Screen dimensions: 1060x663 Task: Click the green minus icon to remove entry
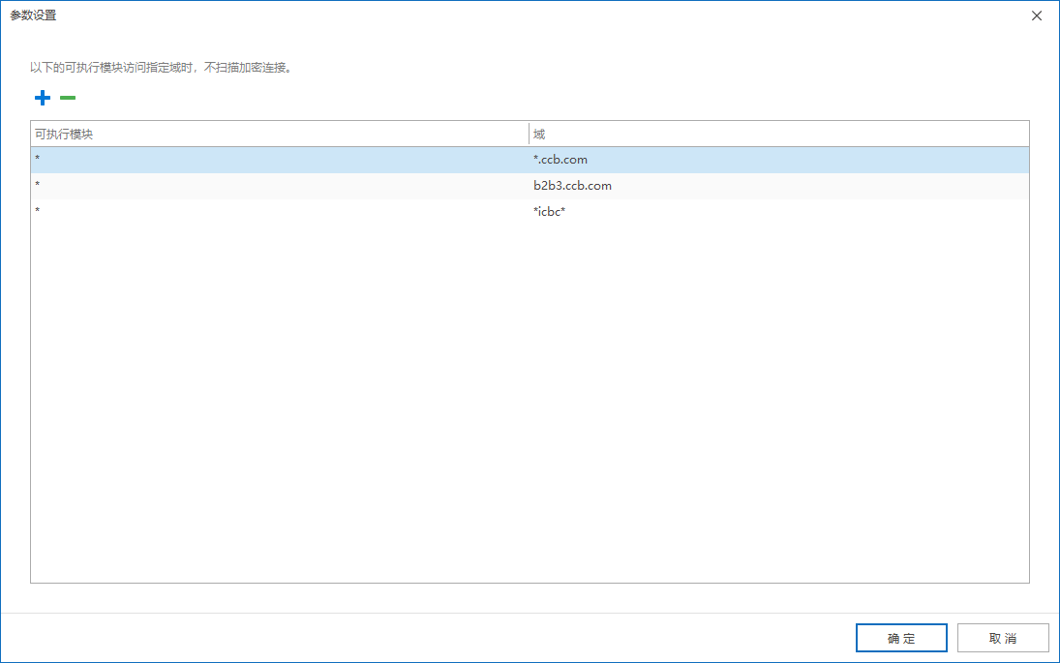click(x=68, y=98)
